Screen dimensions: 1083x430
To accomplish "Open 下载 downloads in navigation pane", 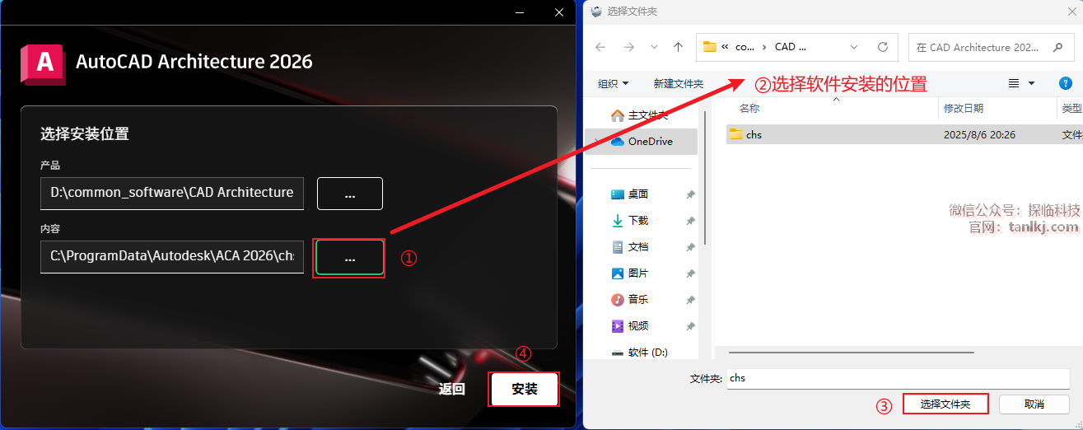I will tap(630, 221).
